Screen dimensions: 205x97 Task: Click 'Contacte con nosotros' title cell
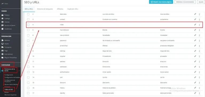pos(110,19)
